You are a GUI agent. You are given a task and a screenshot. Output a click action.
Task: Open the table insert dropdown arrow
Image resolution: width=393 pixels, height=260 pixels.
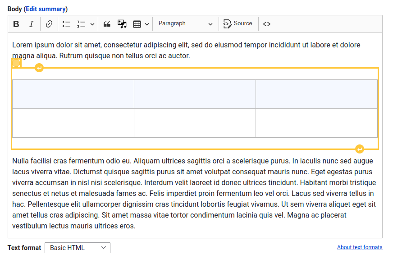click(146, 23)
